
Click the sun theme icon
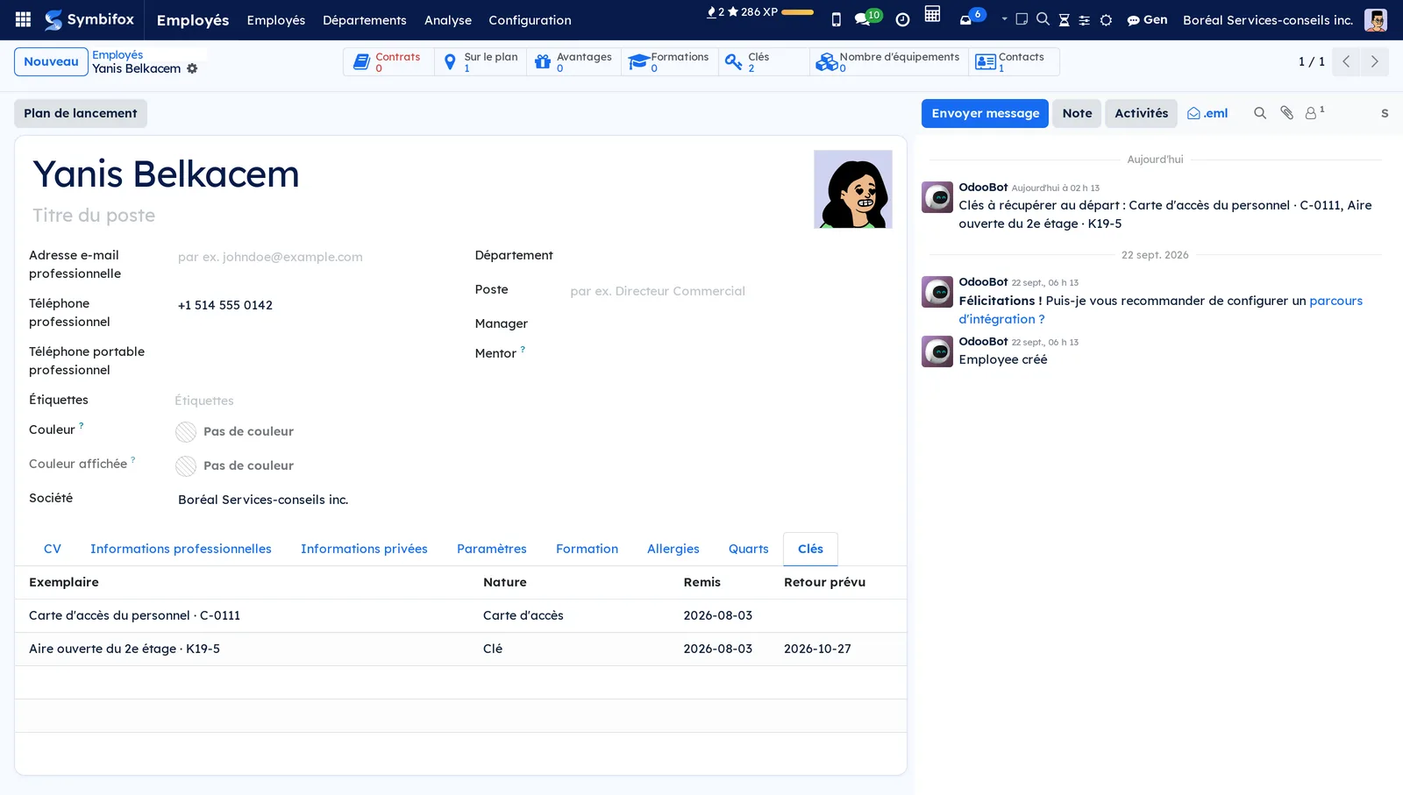pos(1106,20)
